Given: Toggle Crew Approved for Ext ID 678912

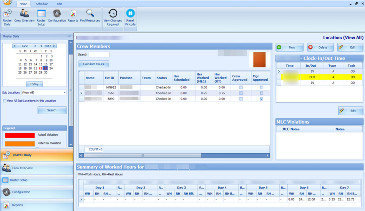Looking at the screenshot, I should [x=241, y=88].
